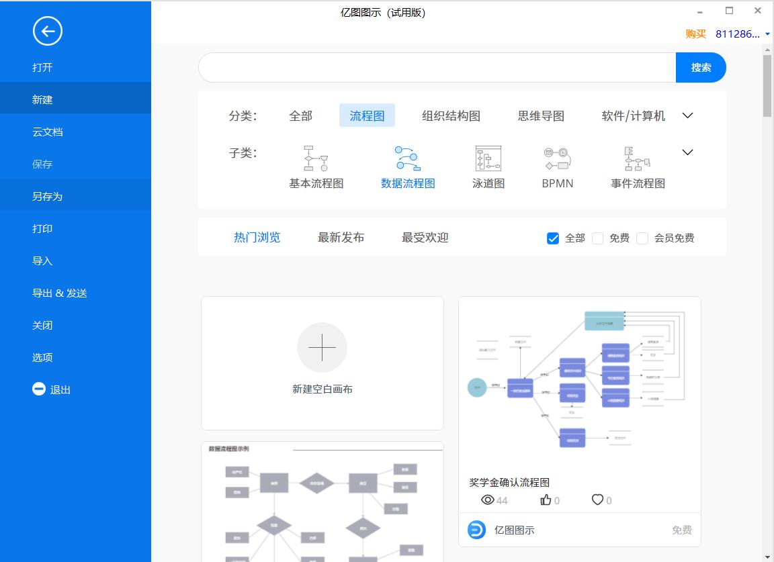The height and width of the screenshot is (562, 774).
Task: Enable the 免费 filter
Action: [x=597, y=238]
